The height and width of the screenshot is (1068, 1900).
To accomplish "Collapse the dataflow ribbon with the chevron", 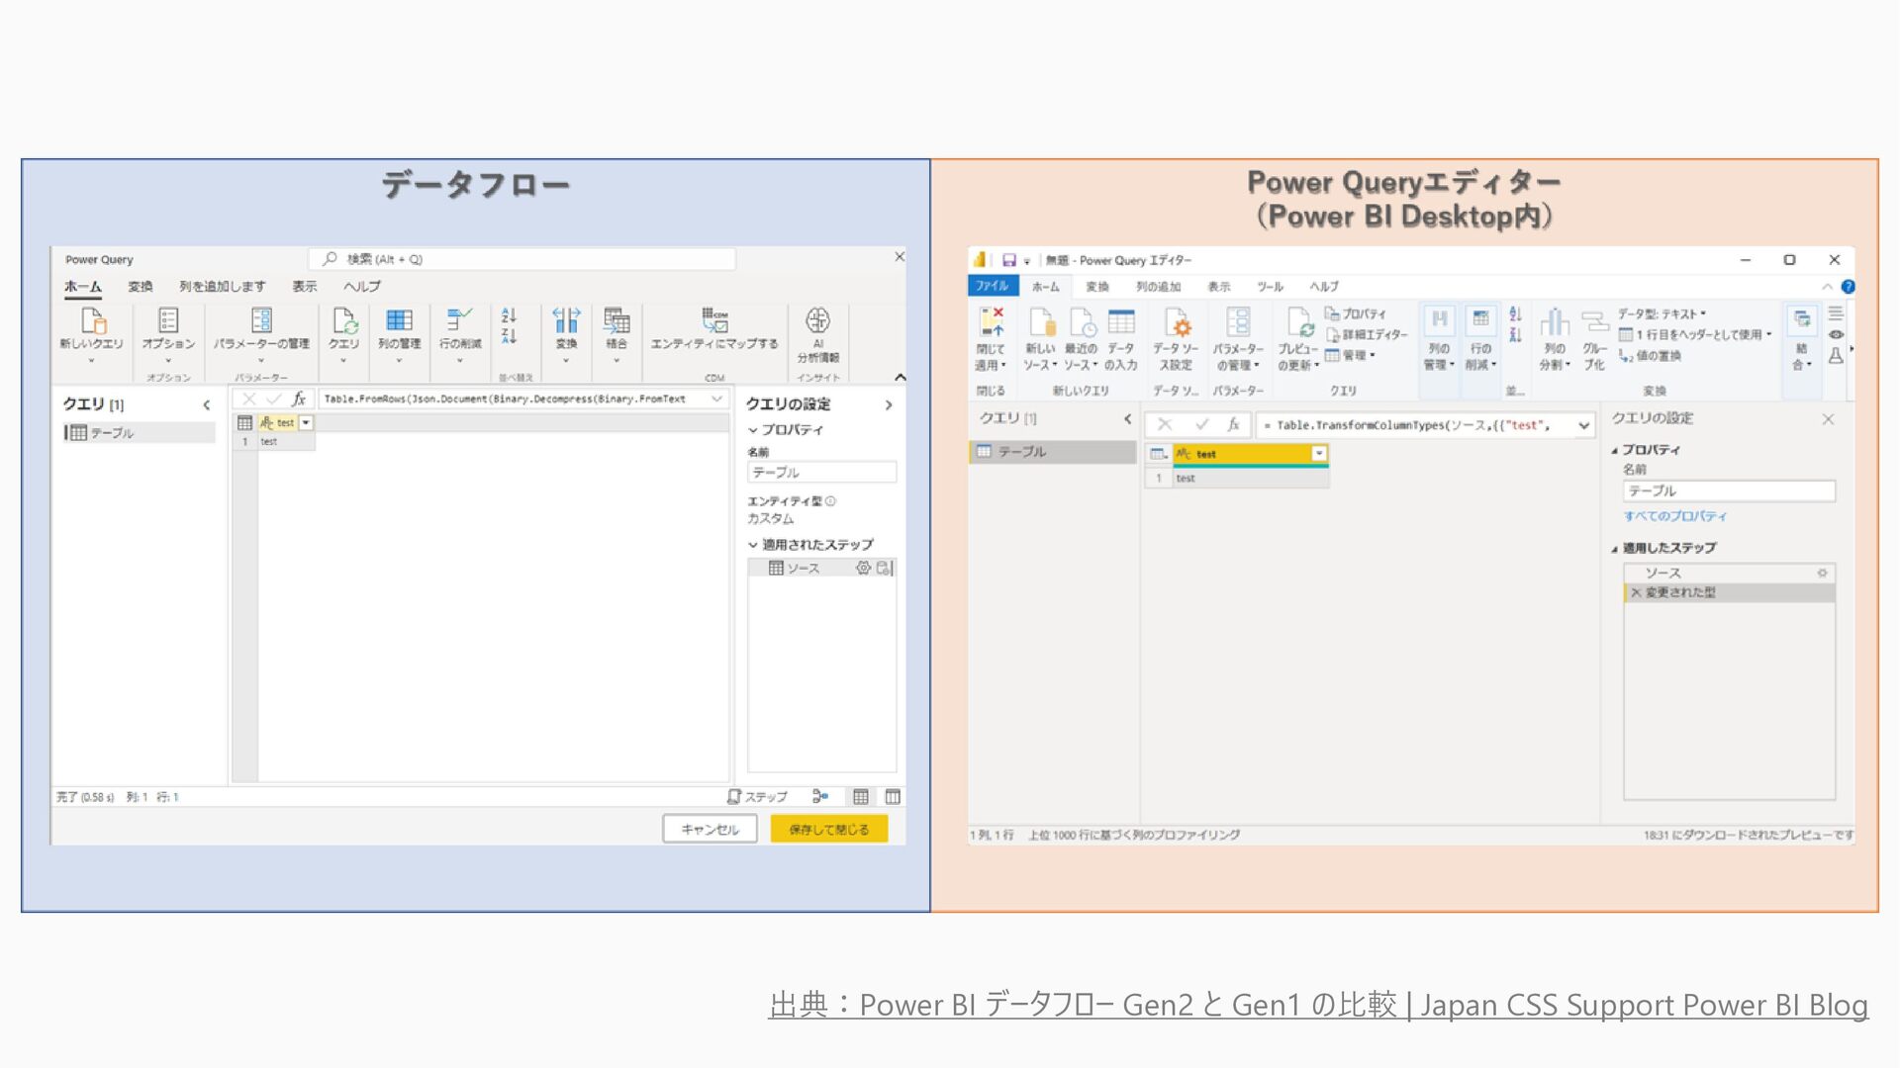I will 900,377.
